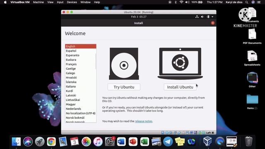Open the release notes link
The width and height of the screenshot is (265, 149).
[x=144, y=121]
